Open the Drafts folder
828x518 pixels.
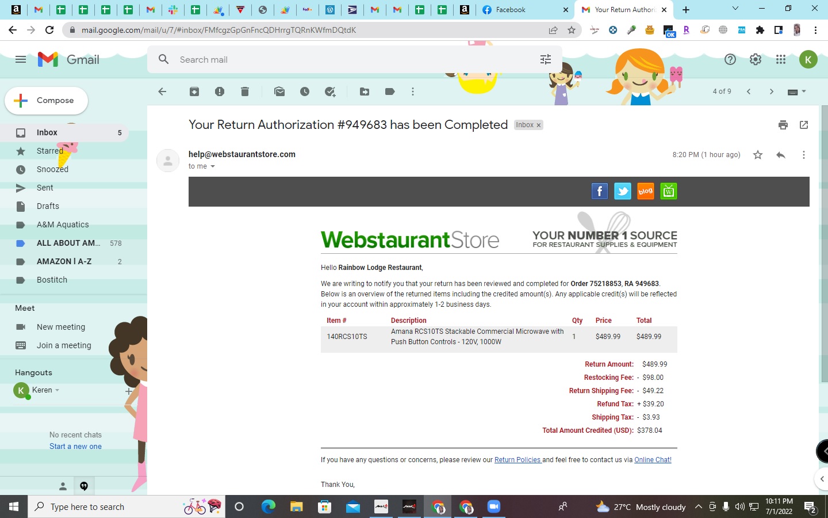[64, 206]
